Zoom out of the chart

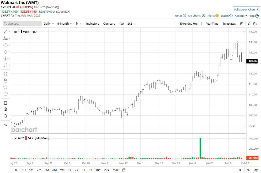(x=5, y=116)
